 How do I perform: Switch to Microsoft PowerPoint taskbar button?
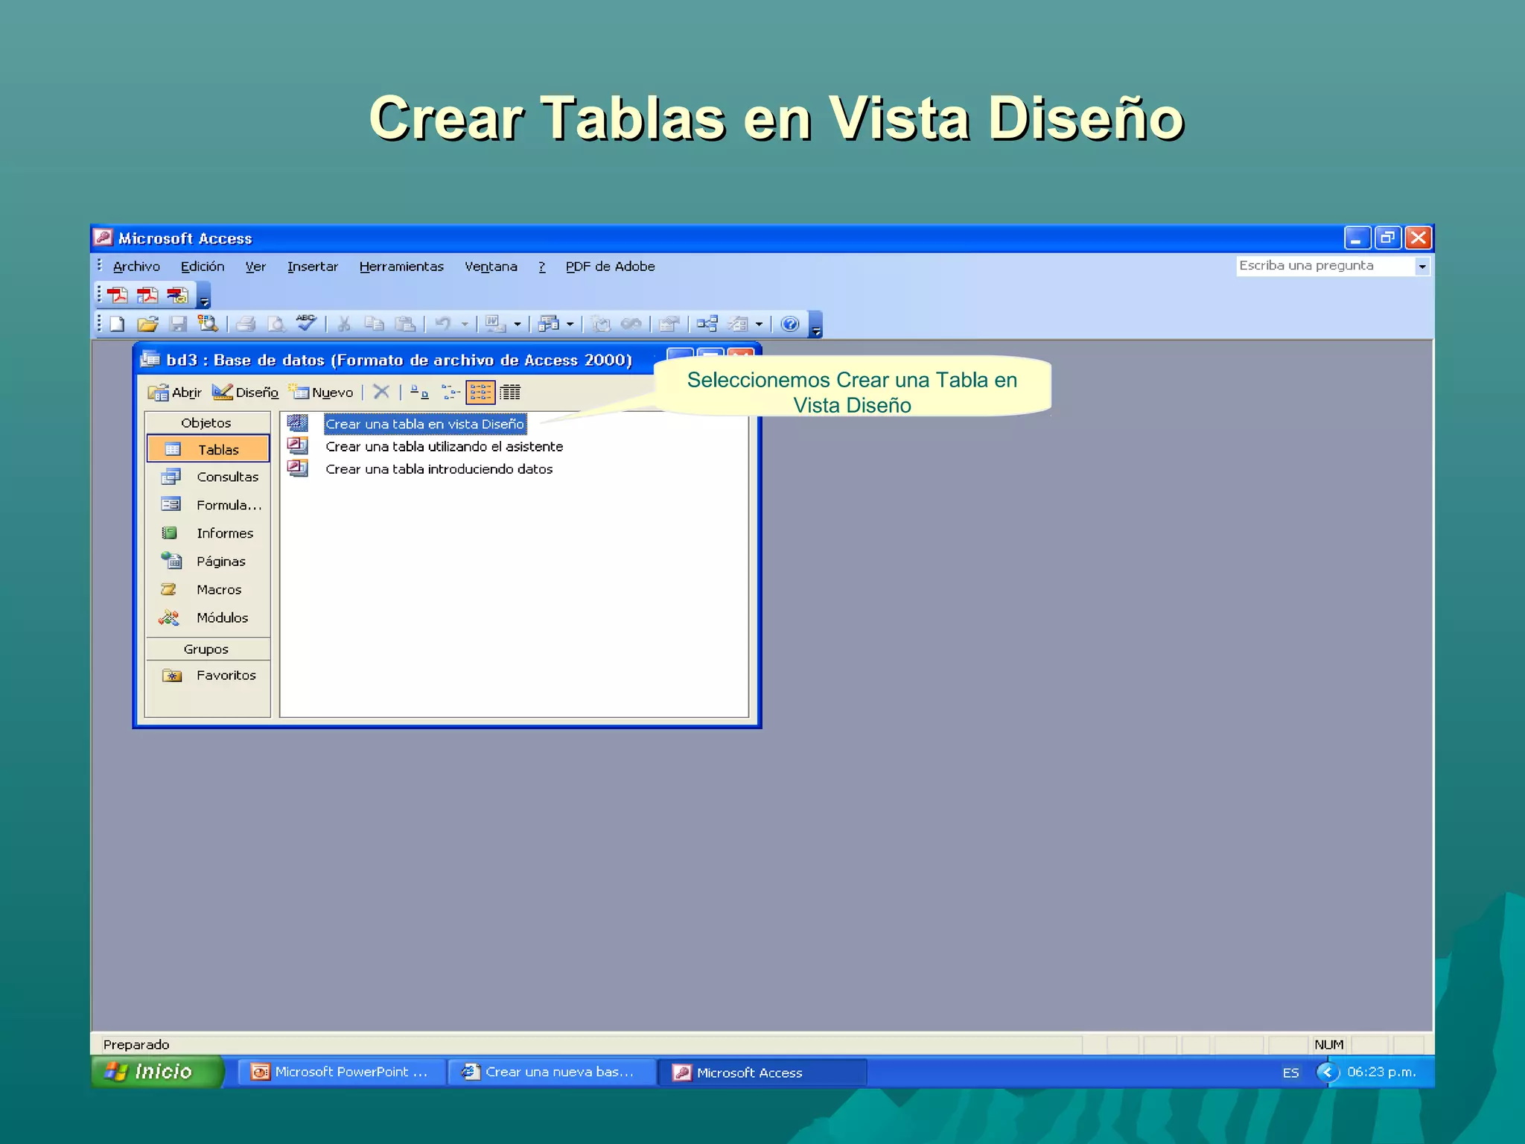[x=341, y=1072]
